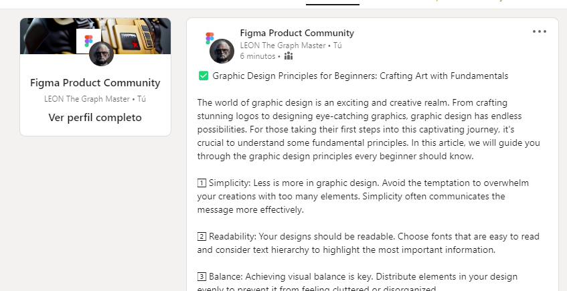Open Figma Product Community link in the post header

tap(297, 33)
